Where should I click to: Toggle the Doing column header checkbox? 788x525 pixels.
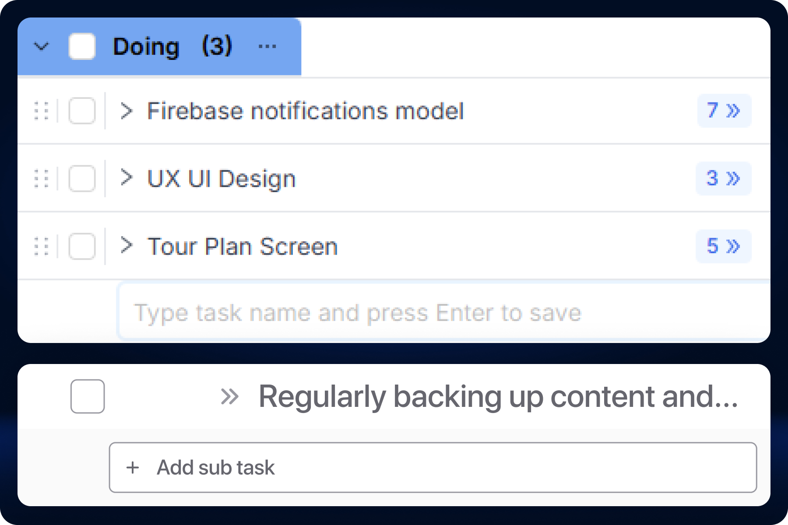pos(81,46)
